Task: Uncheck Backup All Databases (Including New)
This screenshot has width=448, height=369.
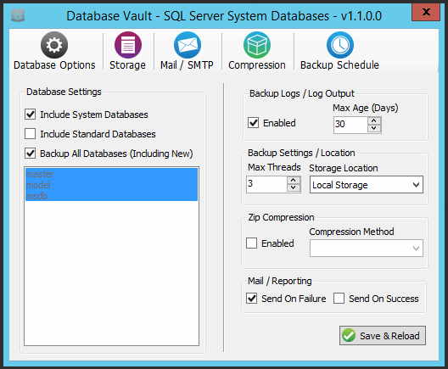Action: [30, 153]
